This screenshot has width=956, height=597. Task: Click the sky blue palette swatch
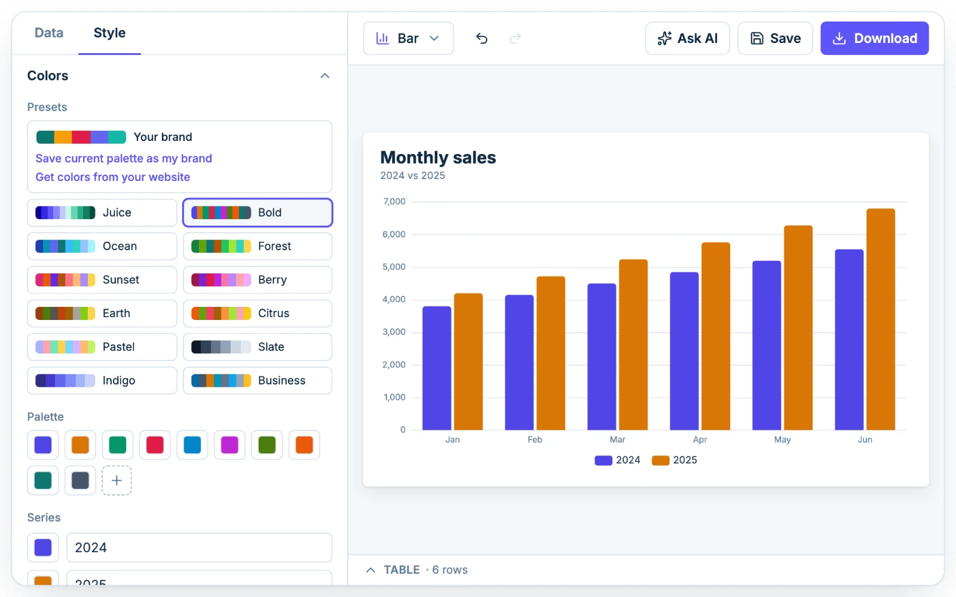click(192, 445)
